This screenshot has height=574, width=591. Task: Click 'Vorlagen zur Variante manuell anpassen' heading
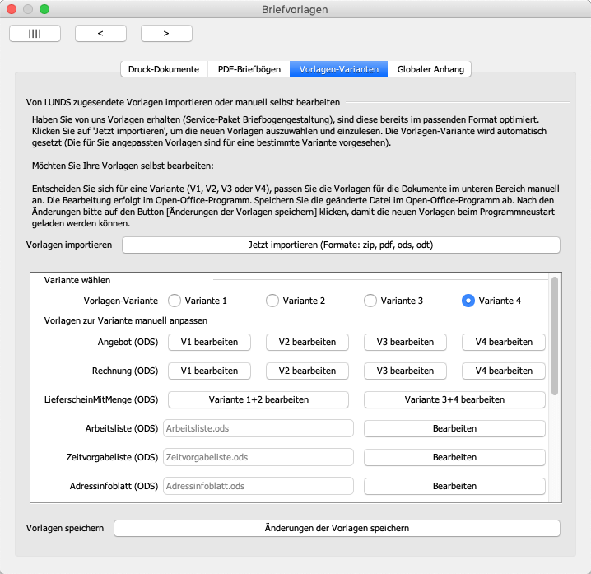[126, 320]
